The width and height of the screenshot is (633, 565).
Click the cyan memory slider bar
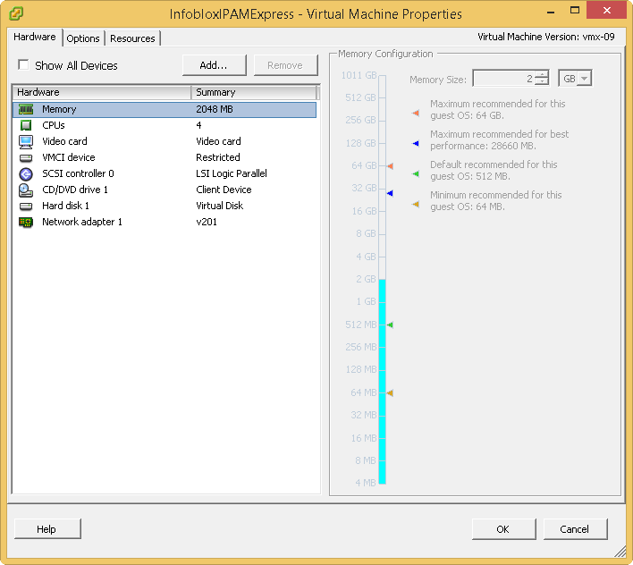pos(383,382)
